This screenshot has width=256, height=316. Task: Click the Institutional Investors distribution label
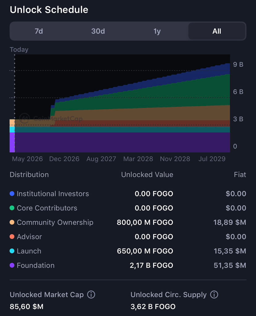53,194
